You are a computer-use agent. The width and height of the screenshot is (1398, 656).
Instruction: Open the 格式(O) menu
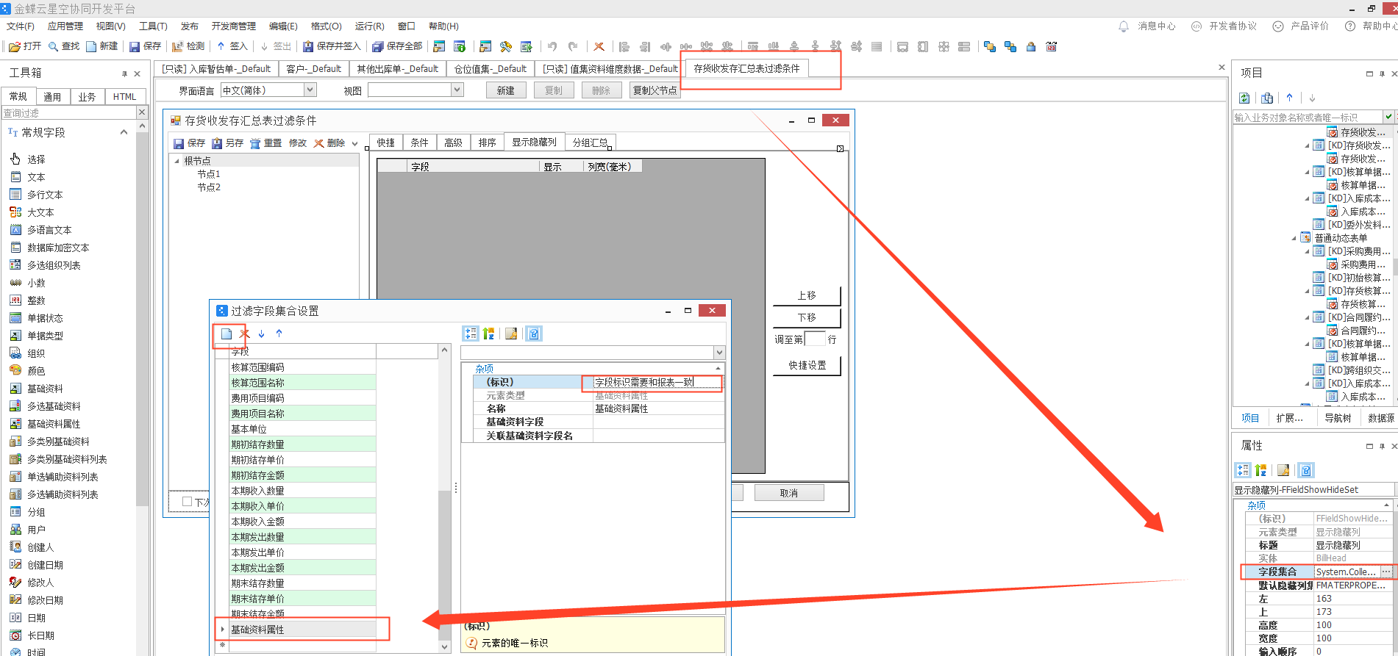click(x=326, y=26)
